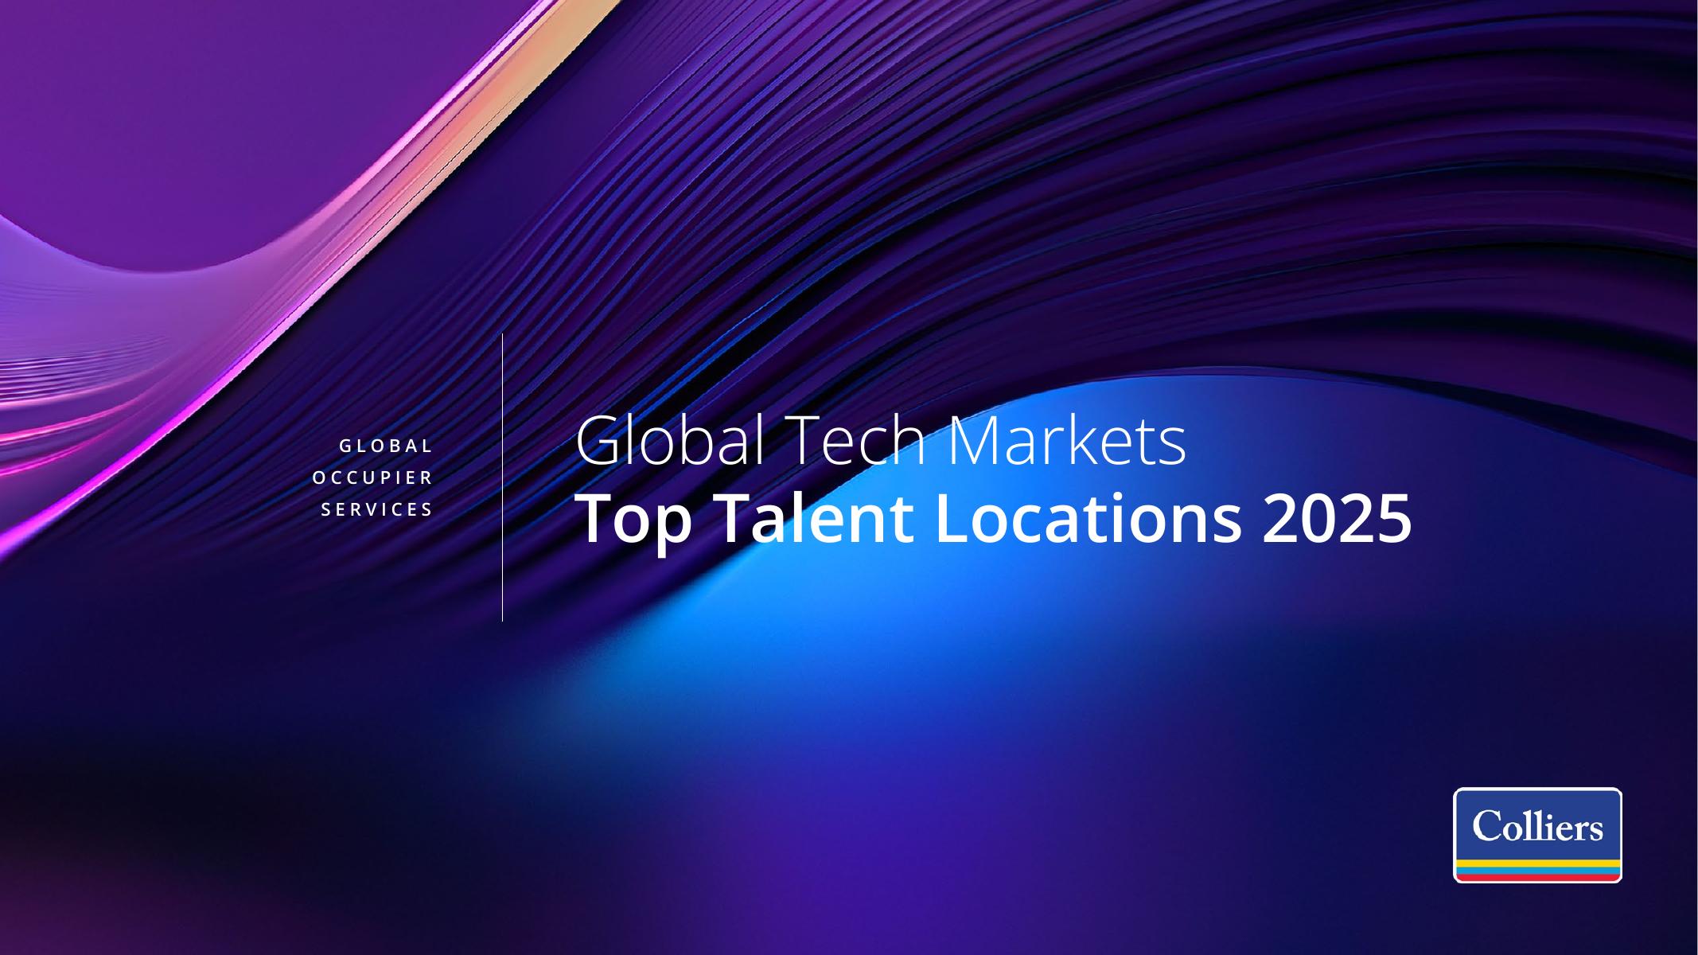Click the year '2025' in title

pyautogui.click(x=1337, y=519)
